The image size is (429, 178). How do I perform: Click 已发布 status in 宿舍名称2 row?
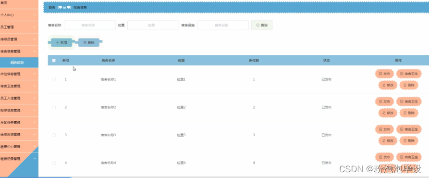[326, 107]
